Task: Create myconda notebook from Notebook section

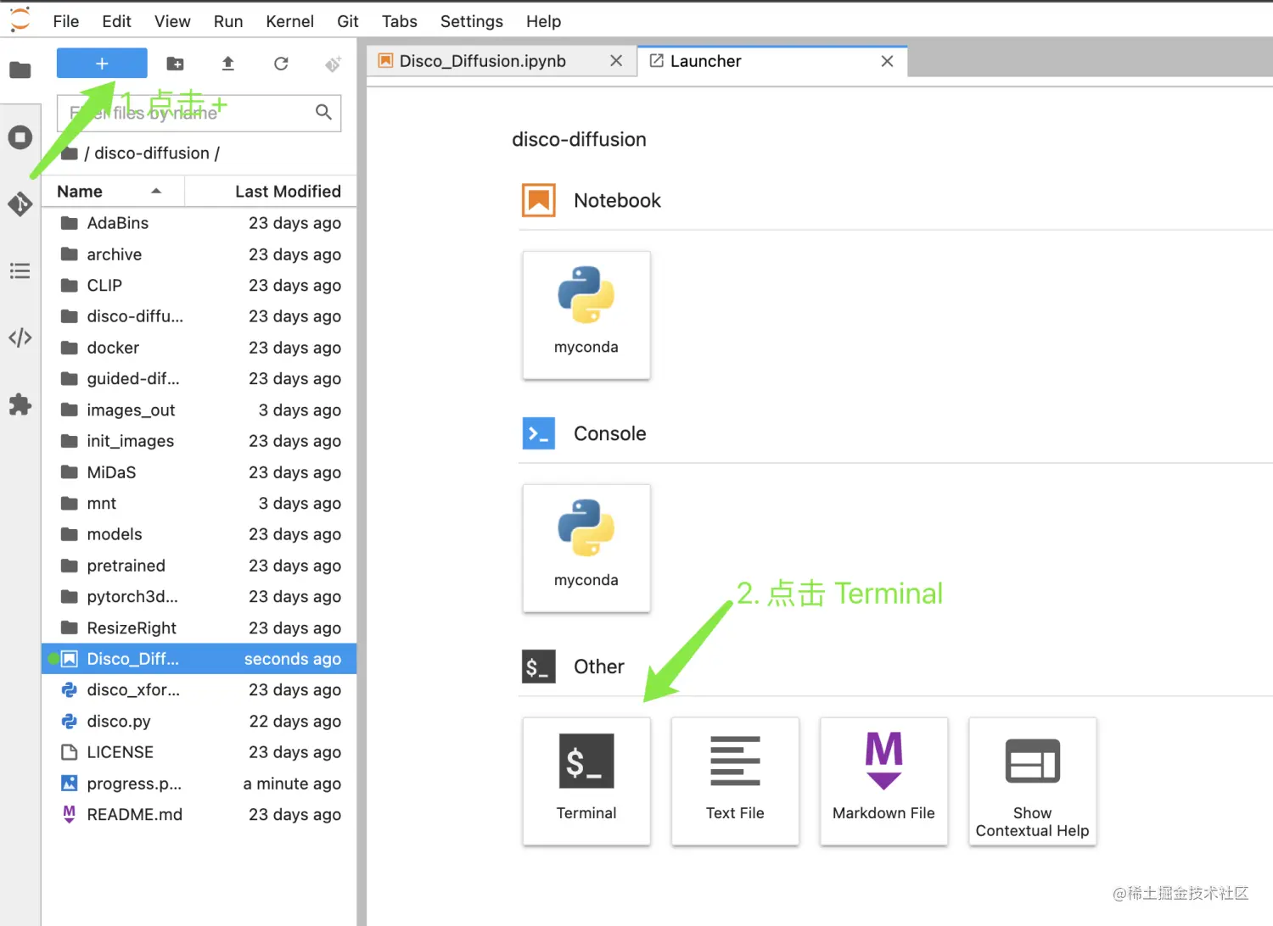Action: (586, 315)
